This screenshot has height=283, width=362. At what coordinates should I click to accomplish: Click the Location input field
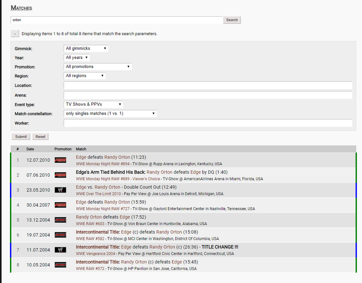(x=208, y=85)
